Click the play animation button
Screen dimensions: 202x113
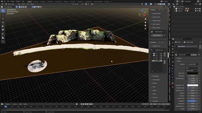pyautogui.click(x=88, y=104)
